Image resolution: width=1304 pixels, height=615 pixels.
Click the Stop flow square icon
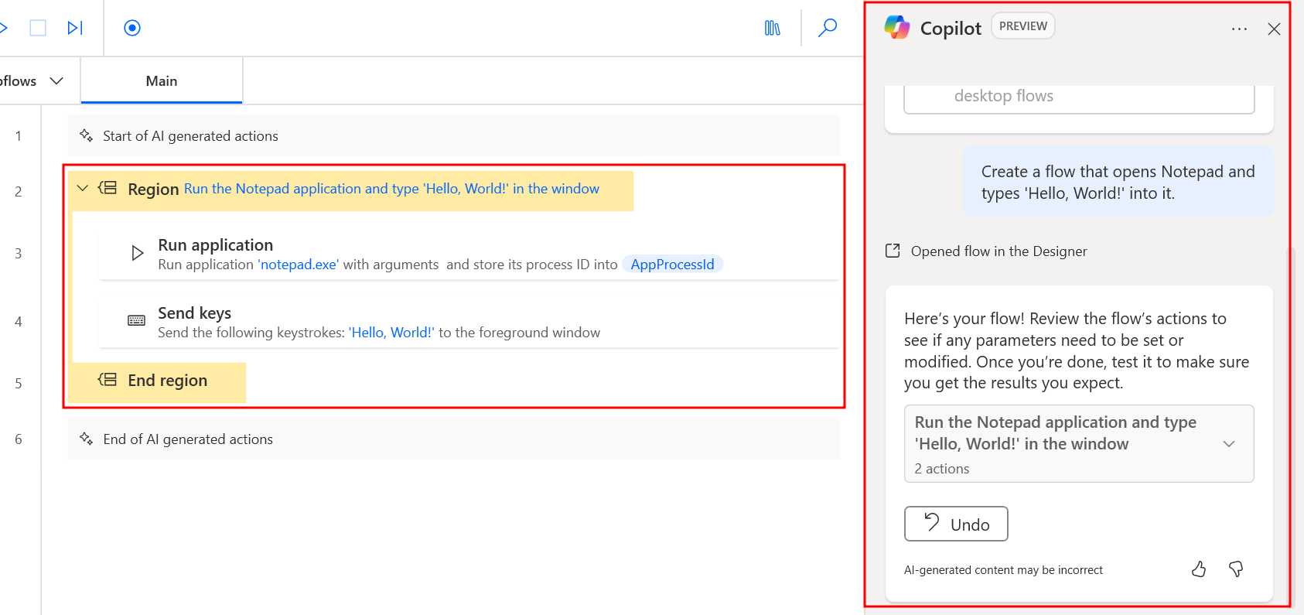point(38,28)
